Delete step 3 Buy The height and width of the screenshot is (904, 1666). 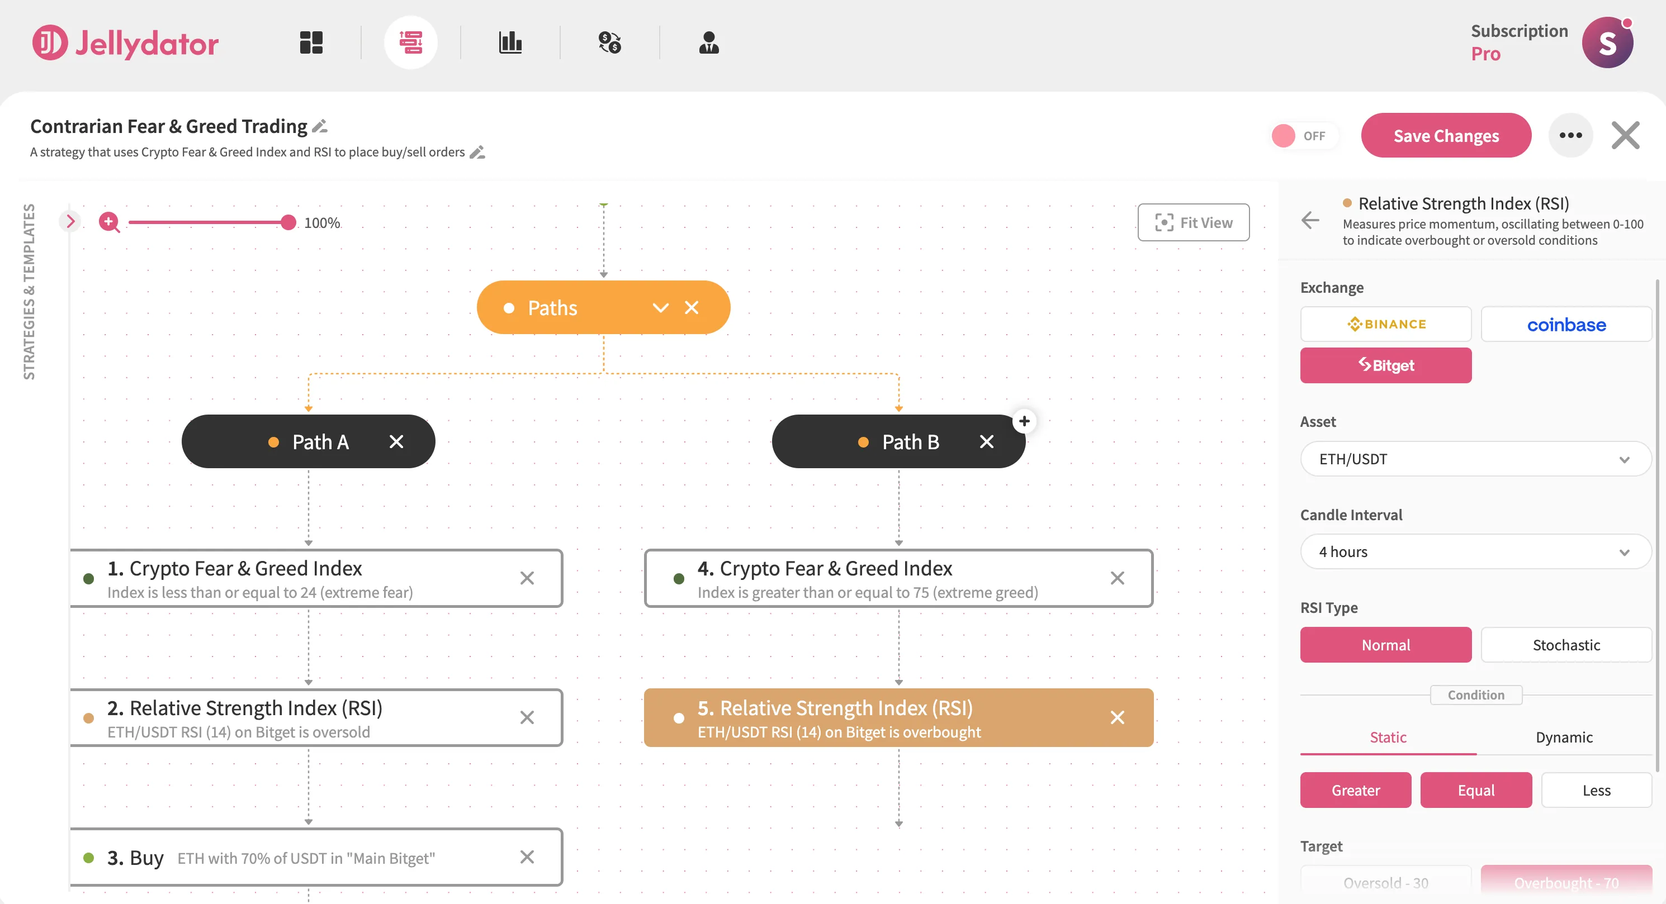(527, 857)
